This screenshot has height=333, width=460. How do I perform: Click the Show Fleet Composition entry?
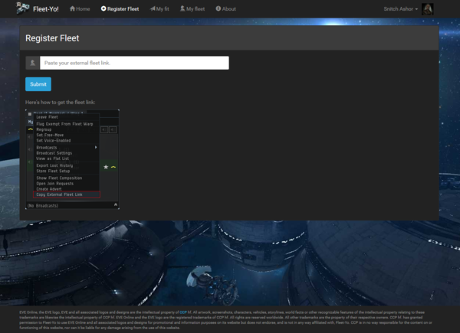coord(59,178)
